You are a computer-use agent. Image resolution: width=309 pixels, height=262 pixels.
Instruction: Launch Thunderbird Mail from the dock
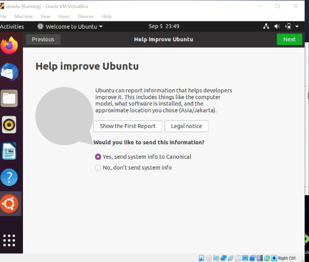point(9,72)
